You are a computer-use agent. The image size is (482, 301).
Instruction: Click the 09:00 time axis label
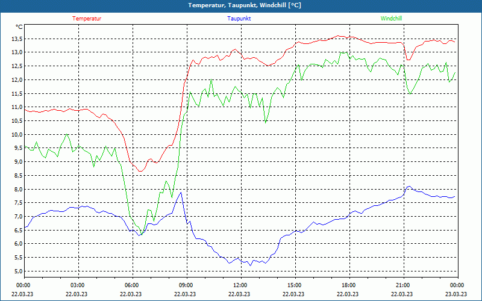click(x=185, y=285)
